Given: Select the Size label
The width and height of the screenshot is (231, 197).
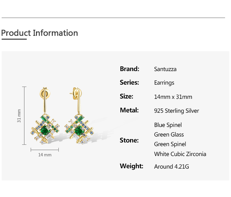Looking at the screenshot, I should [126, 96].
